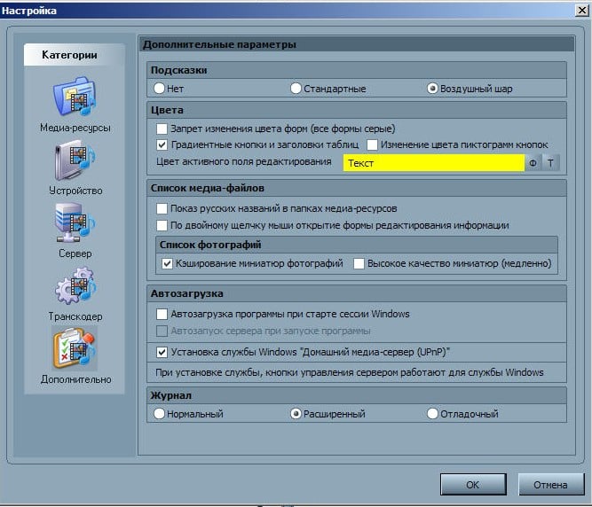Click the Список медиа-файлов section header
Image resolution: width=592 pixels, height=507 pixels.
[x=357, y=188]
